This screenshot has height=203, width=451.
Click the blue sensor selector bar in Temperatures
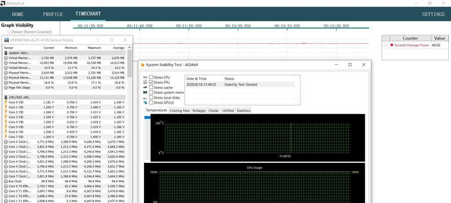147,117
